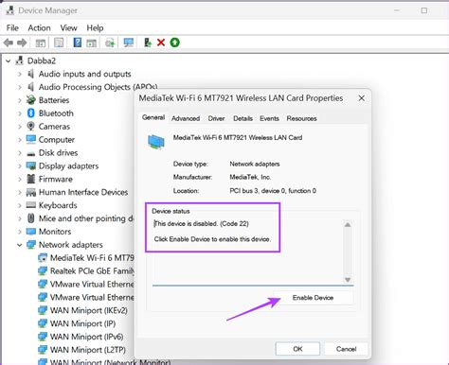
Task: Expand the Keyboards category
Action: (20, 205)
